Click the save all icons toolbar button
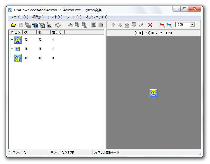The image size is (210, 164). 28,25
